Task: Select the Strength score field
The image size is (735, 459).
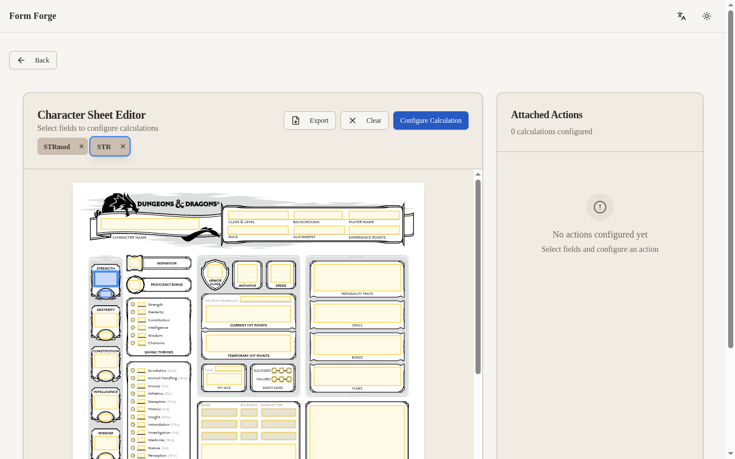Action: (106, 279)
